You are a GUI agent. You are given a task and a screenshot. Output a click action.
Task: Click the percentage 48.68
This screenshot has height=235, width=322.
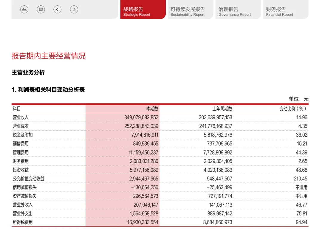[301, 170]
